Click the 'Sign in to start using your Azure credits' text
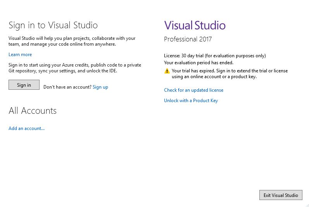 coord(75,68)
